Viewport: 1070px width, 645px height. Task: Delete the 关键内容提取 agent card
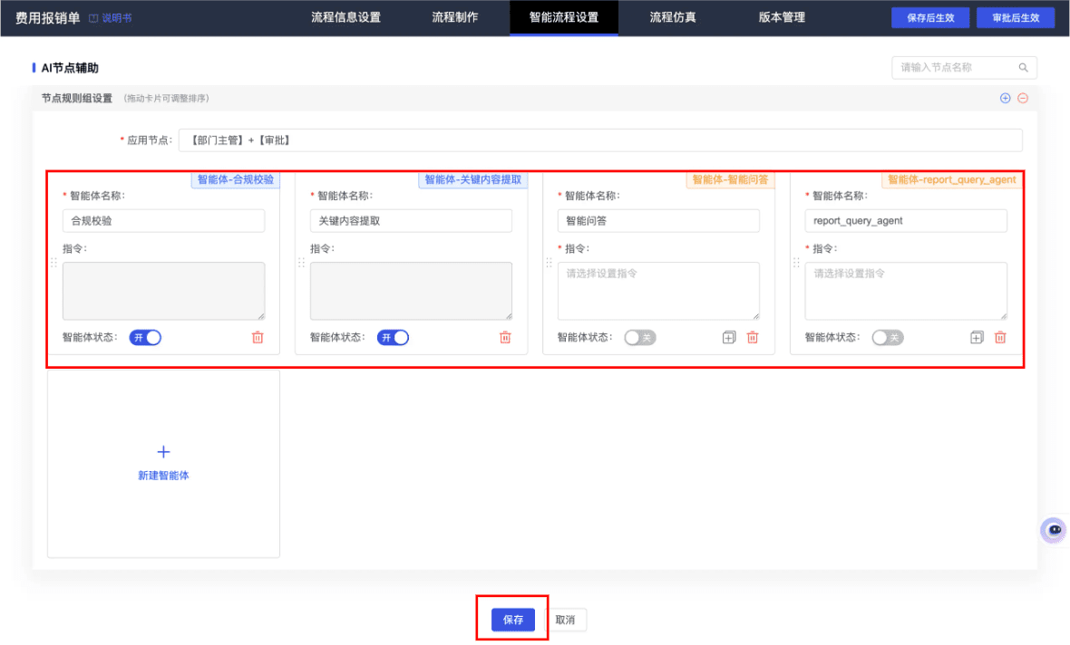coord(505,338)
